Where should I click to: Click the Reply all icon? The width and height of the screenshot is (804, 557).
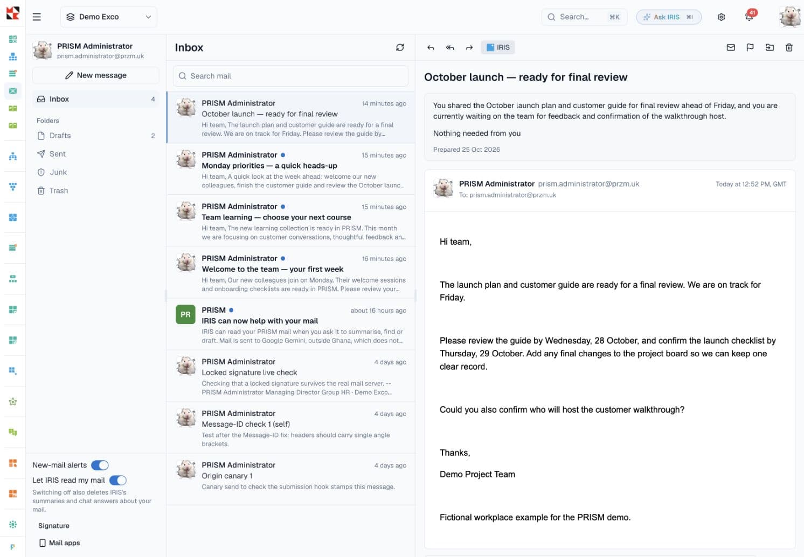pyautogui.click(x=450, y=47)
